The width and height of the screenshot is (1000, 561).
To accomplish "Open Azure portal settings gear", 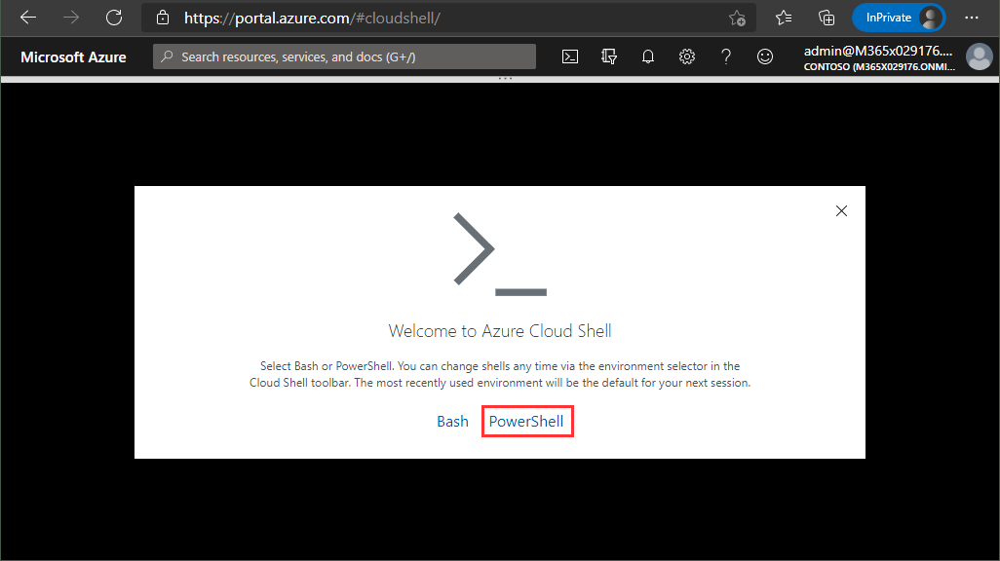I will [687, 56].
